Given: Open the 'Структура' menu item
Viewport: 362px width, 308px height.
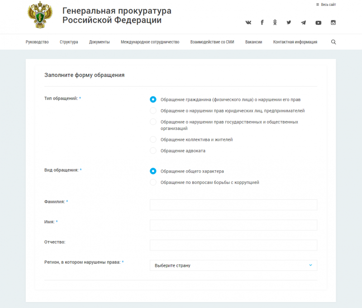Looking at the screenshot, I should coord(69,42).
